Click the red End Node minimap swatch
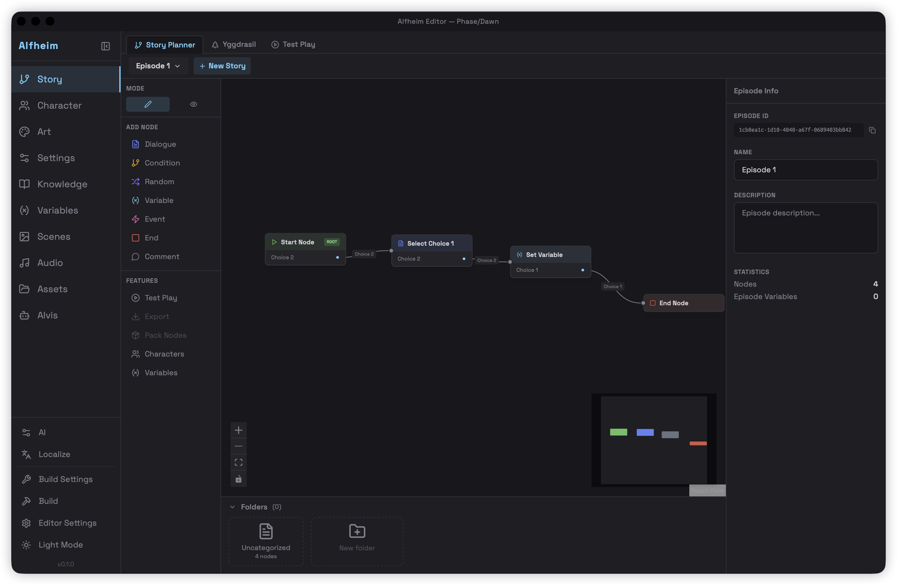Screen dimensions: 897x585 (698, 443)
